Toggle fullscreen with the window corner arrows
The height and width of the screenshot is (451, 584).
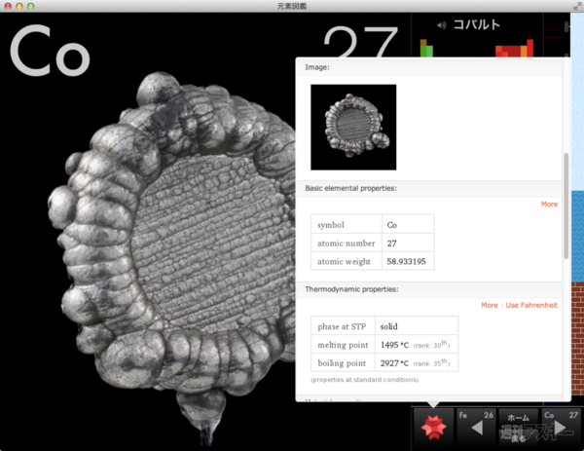pos(577,6)
